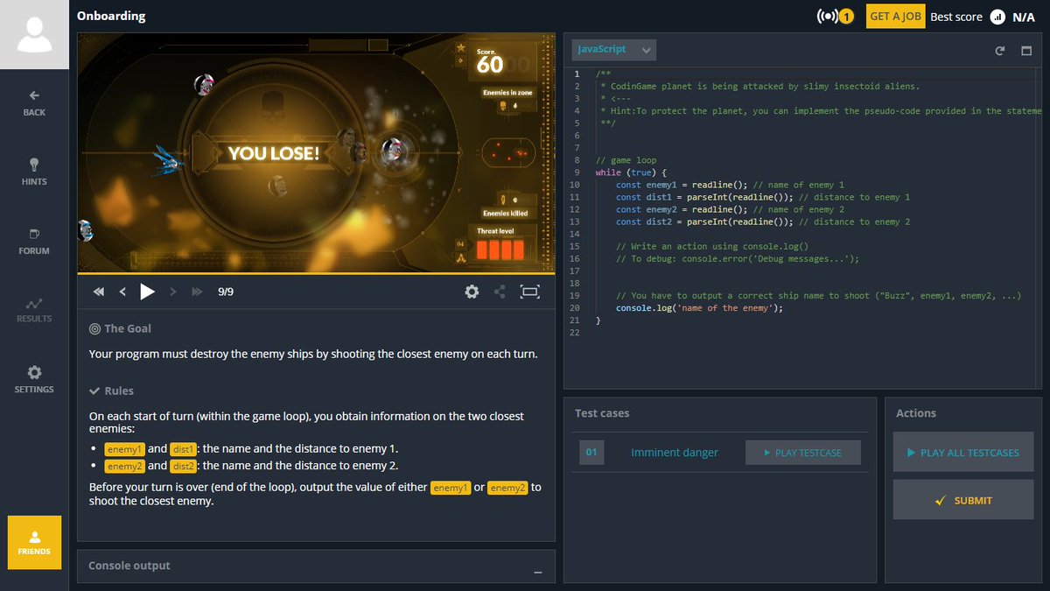Click the Actions heading
The width and height of the screenshot is (1050, 591).
[x=916, y=413]
